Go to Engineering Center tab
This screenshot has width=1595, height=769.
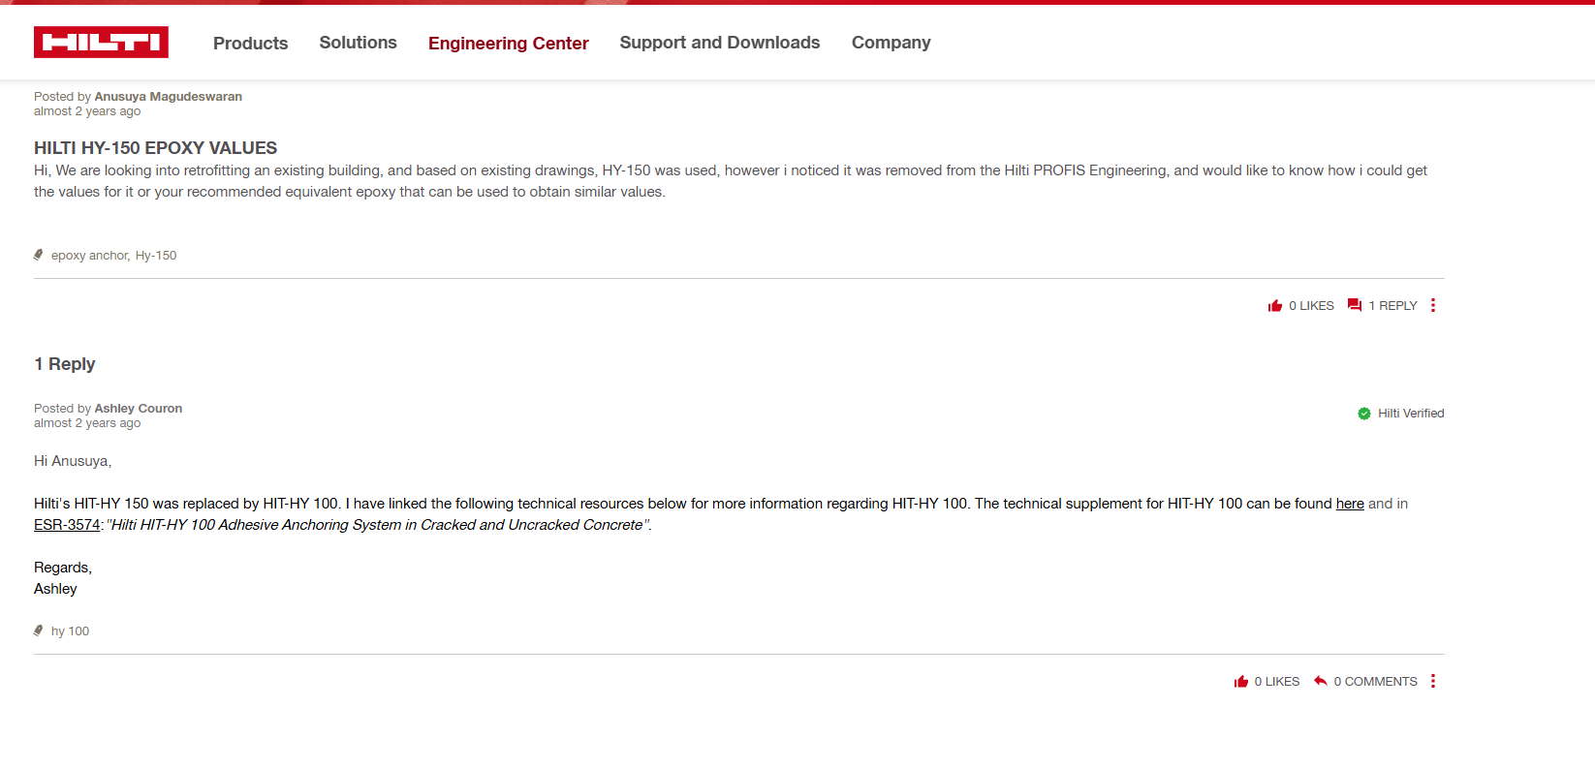pyautogui.click(x=508, y=44)
